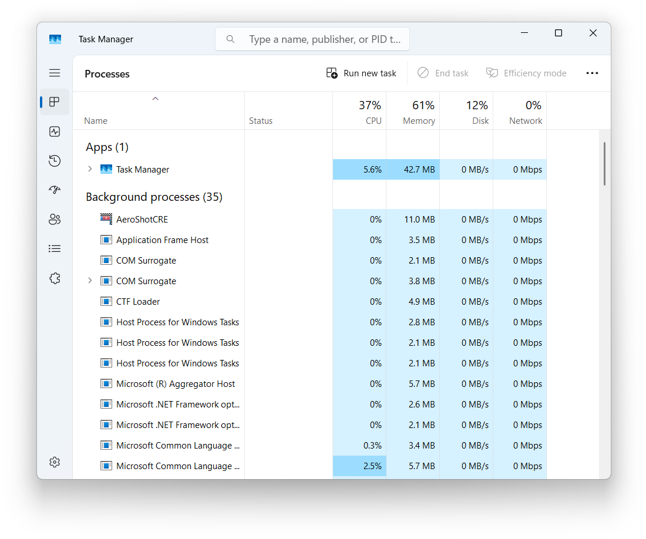Sort by the Disk column header

tap(466, 111)
